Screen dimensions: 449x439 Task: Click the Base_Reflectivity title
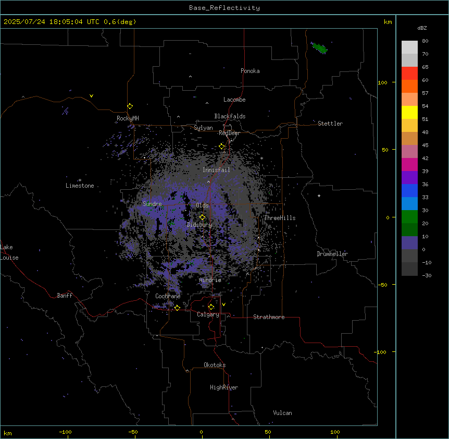coord(224,8)
